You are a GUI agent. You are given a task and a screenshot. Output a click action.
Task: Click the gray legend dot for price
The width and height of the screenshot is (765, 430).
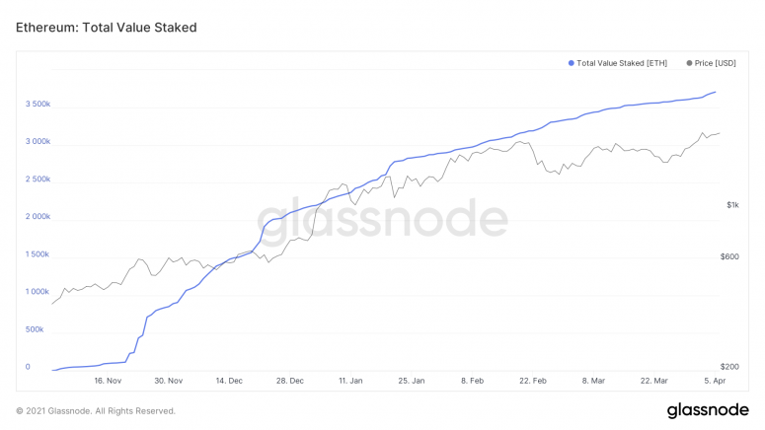click(x=689, y=63)
